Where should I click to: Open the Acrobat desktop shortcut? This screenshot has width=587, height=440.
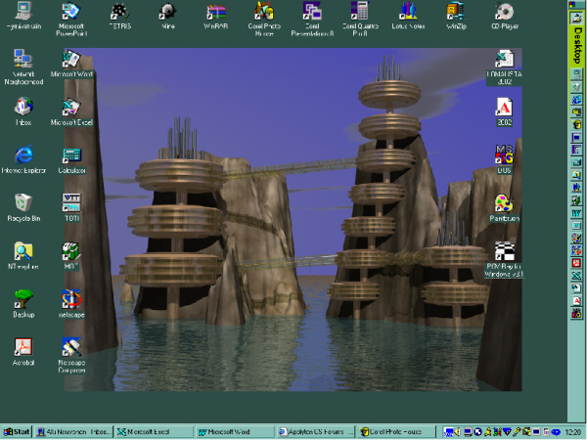23,352
